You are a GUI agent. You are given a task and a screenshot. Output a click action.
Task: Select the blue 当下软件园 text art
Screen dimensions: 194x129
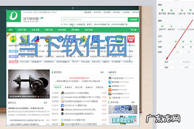click(73, 46)
